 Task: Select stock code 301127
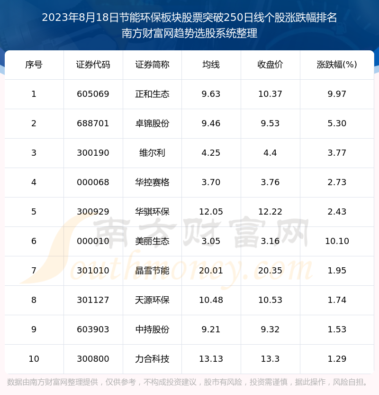pos(93,300)
